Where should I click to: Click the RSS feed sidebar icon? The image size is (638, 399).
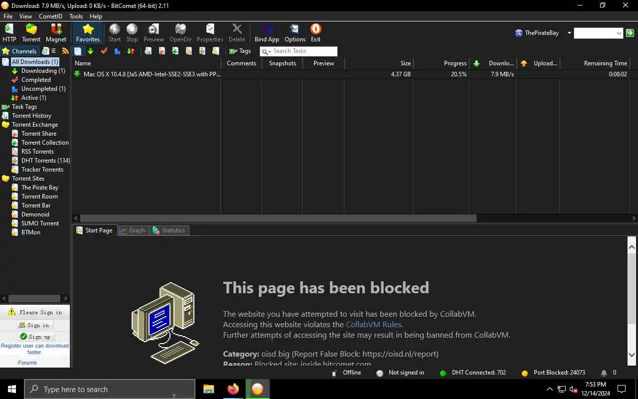(65, 51)
